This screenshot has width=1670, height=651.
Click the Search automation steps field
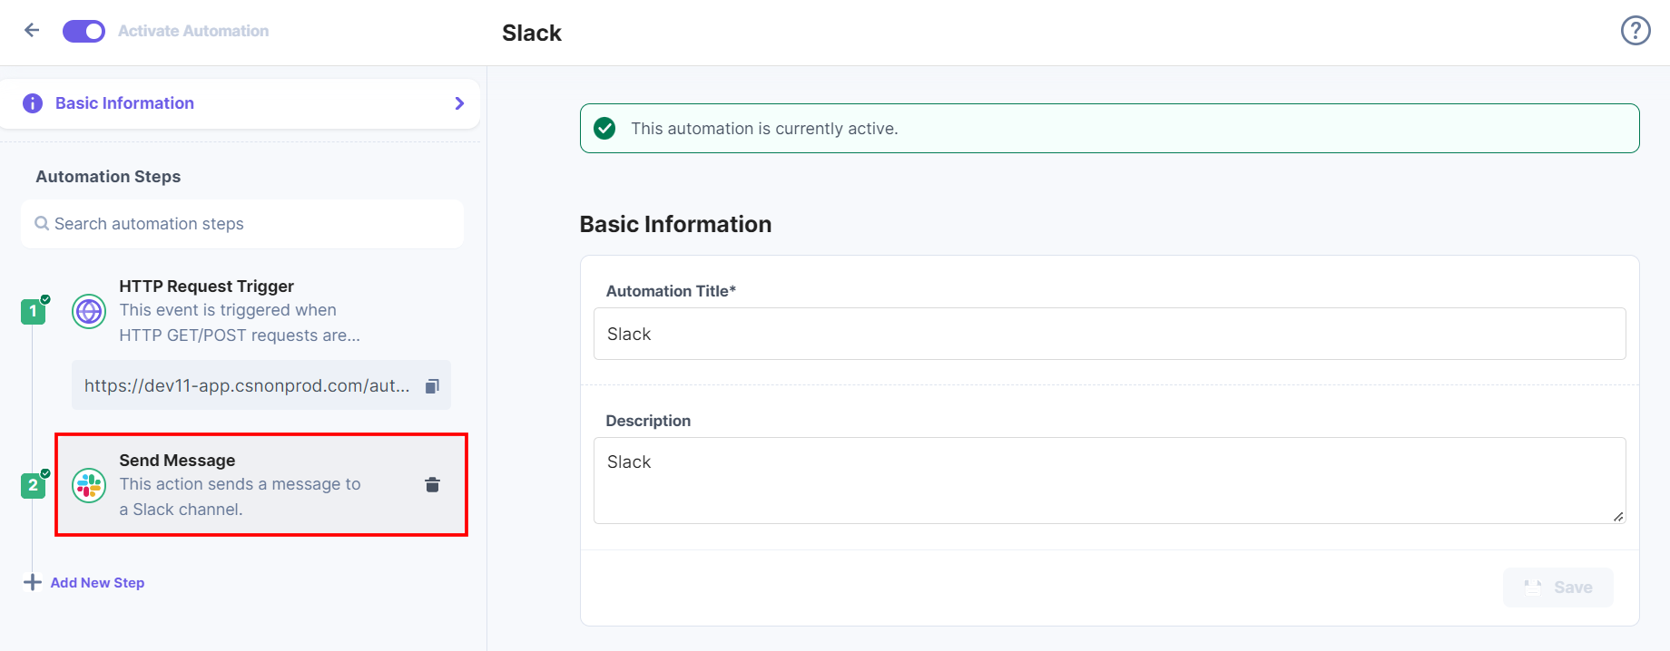(x=242, y=224)
